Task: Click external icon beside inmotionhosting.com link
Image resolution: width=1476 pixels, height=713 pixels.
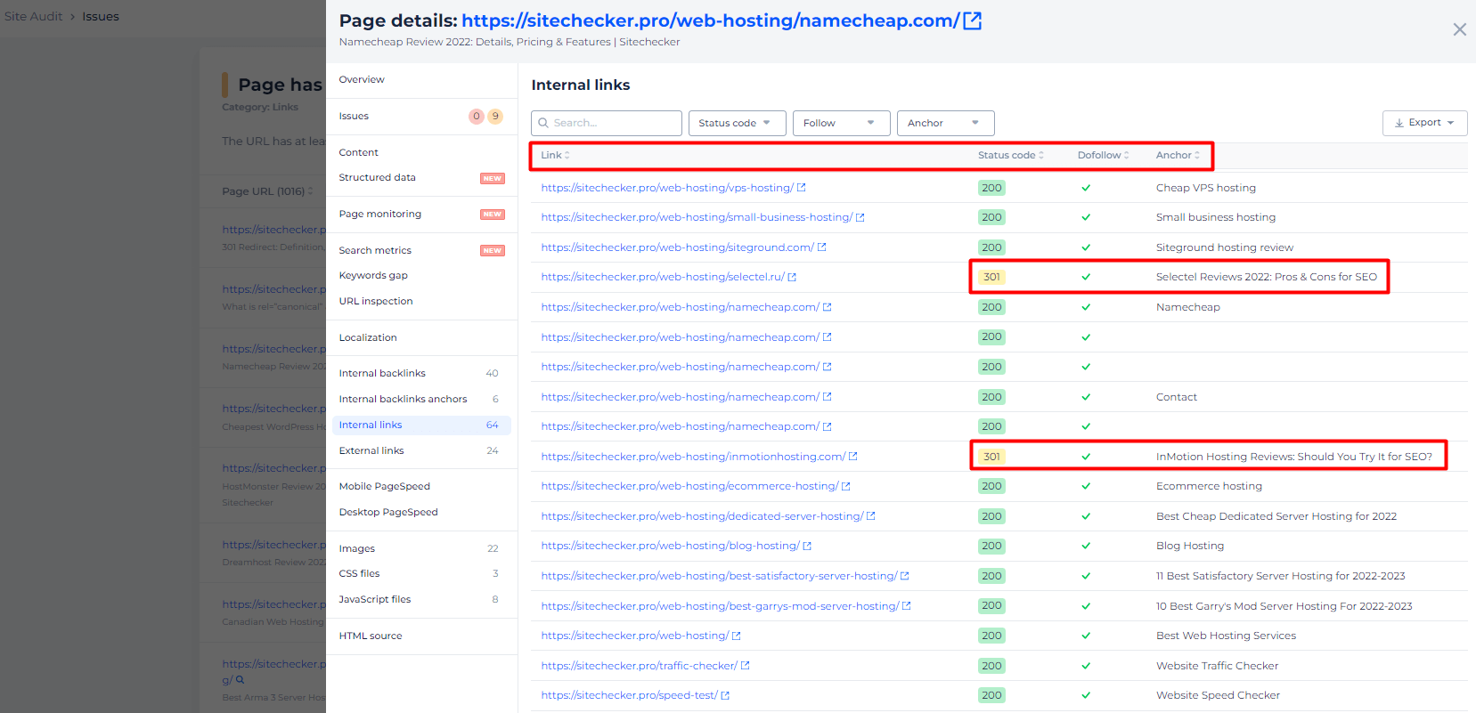Action: coord(852,457)
